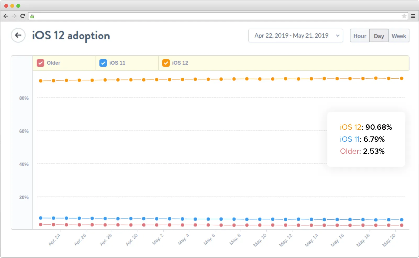Click the browser forward arrow
419x258 pixels.
click(x=14, y=16)
